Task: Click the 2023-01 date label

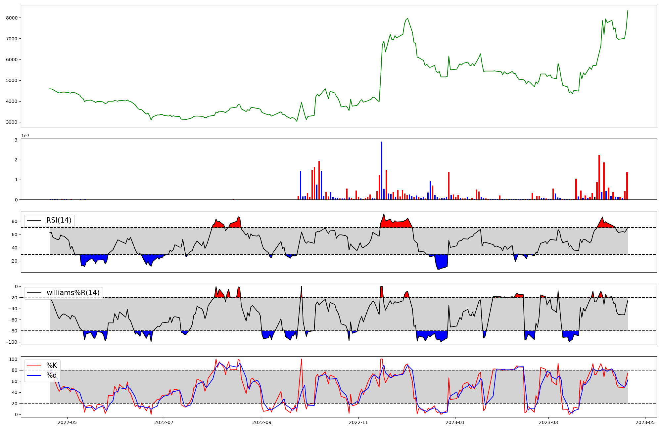Action: (x=455, y=422)
